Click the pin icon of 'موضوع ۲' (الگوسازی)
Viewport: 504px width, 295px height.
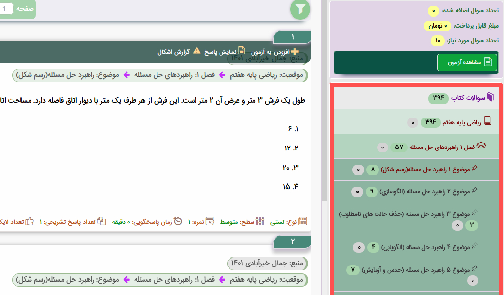coord(474,191)
